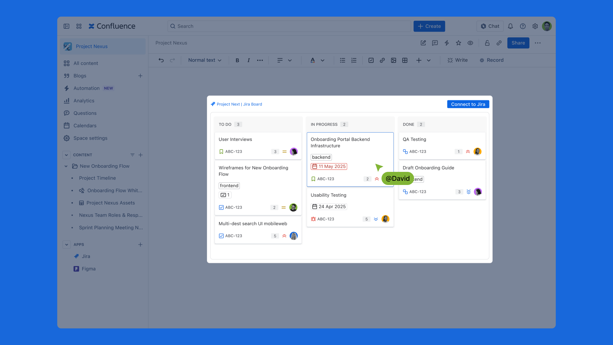Insert a link from toolbar
The height and width of the screenshot is (345, 613).
(x=382, y=60)
